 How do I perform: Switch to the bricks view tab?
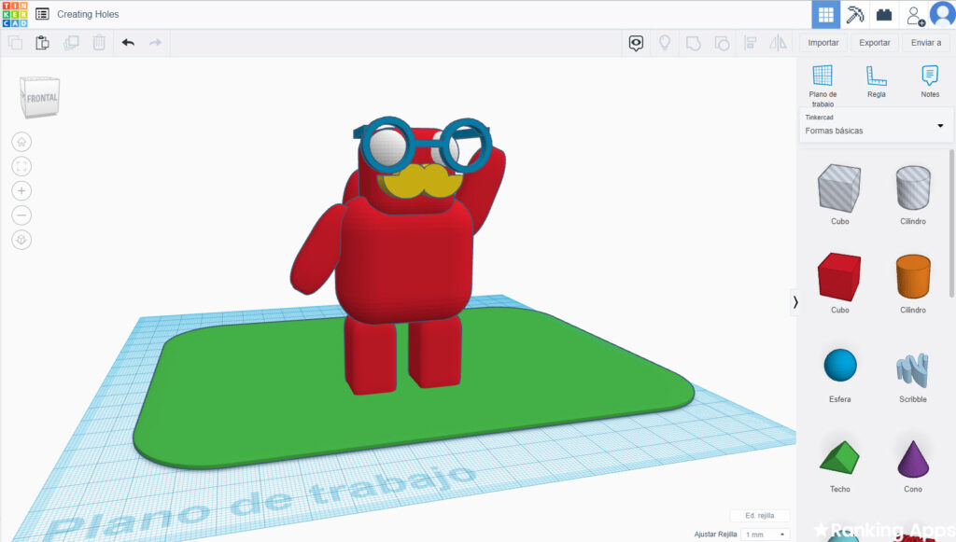tap(883, 15)
